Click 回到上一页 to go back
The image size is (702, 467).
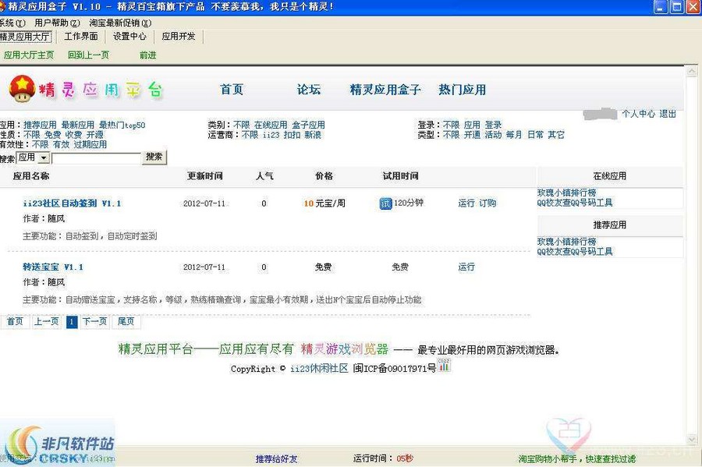[87, 55]
